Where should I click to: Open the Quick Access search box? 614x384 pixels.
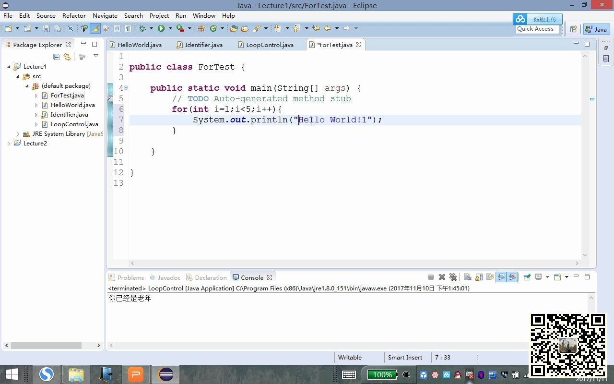point(536,28)
